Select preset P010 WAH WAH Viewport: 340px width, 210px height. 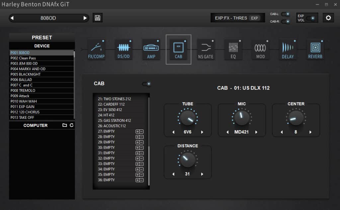pyautogui.click(x=42, y=101)
